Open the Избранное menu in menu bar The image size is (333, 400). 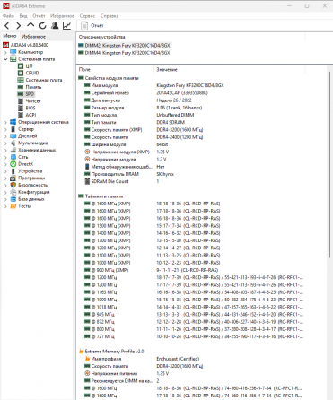pyautogui.click(x=62, y=16)
